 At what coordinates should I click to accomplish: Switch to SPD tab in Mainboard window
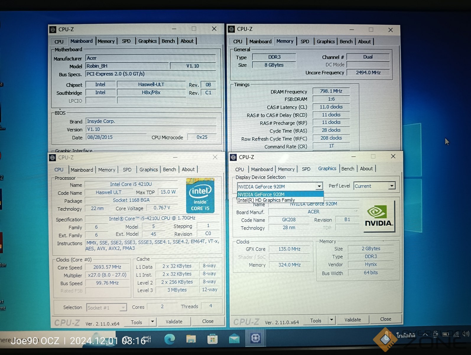(126, 41)
